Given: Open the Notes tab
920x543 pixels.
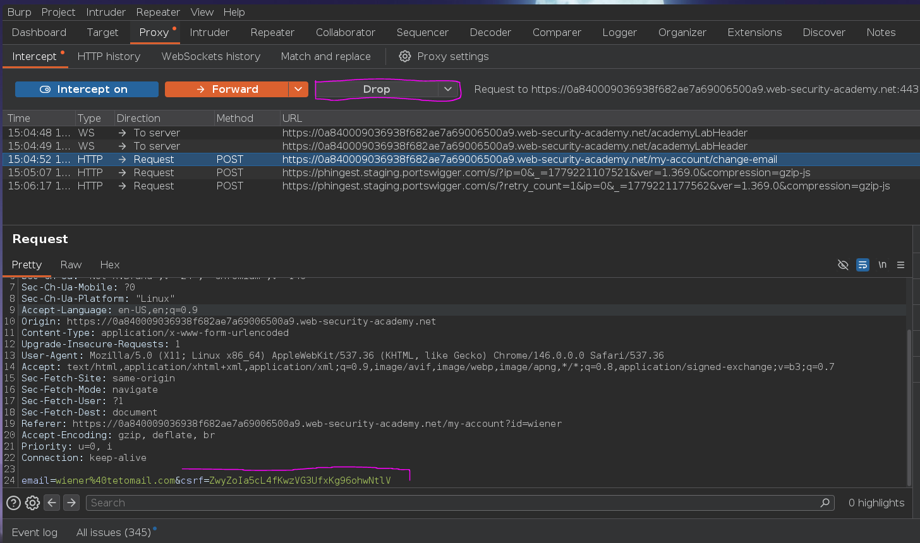Looking at the screenshot, I should click(881, 32).
